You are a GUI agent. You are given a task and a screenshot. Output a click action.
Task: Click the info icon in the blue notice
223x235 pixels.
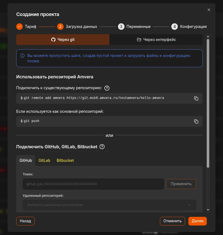22,56
